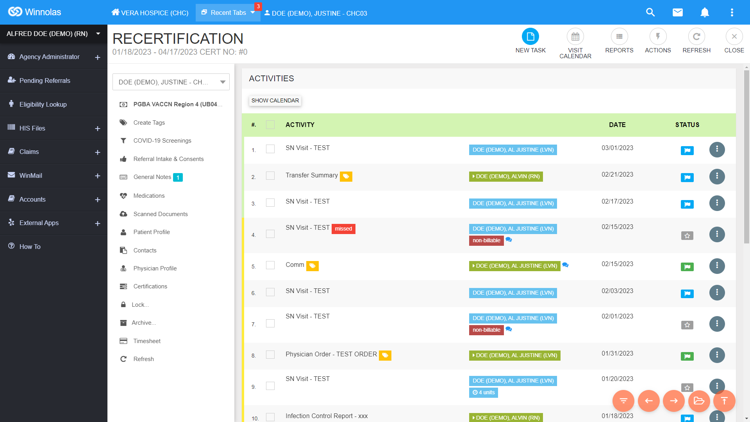Image resolution: width=750 pixels, height=422 pixels.
Task: Expand the External Apps plus
Action: pyautogui.click(x=98, y=224)
